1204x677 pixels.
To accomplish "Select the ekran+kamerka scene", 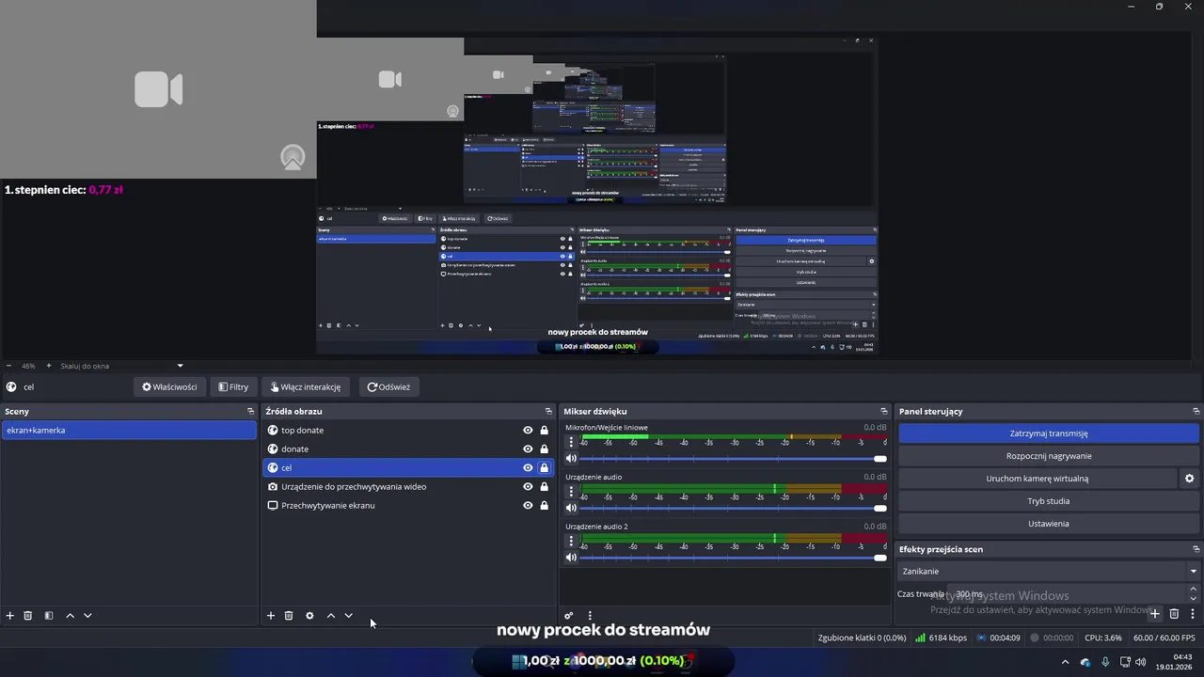I will tap(129, 430).
